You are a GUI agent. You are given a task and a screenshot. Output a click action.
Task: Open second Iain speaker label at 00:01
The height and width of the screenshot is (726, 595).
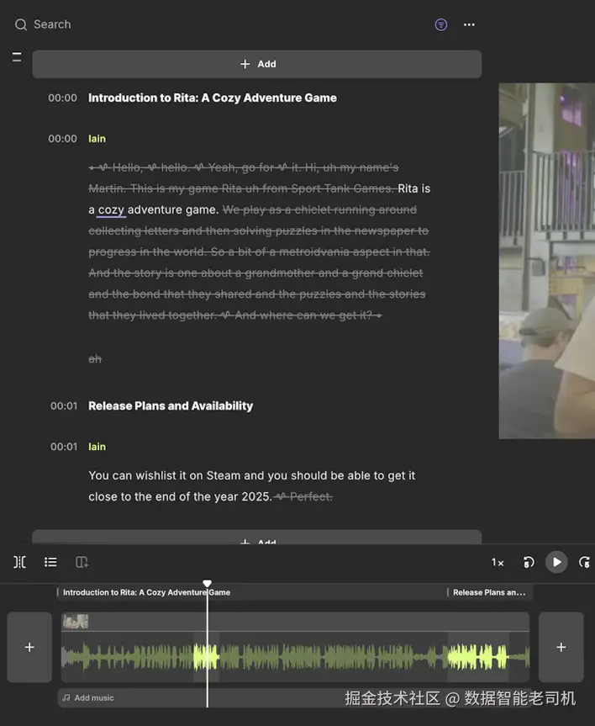(97, 447)
